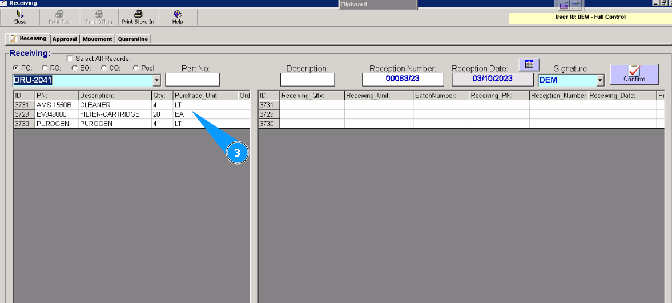Image resolution: width=672 pixels, height=303 pixels.
Task: Click the Receiving_PN column header
Action: coord(499,95)
